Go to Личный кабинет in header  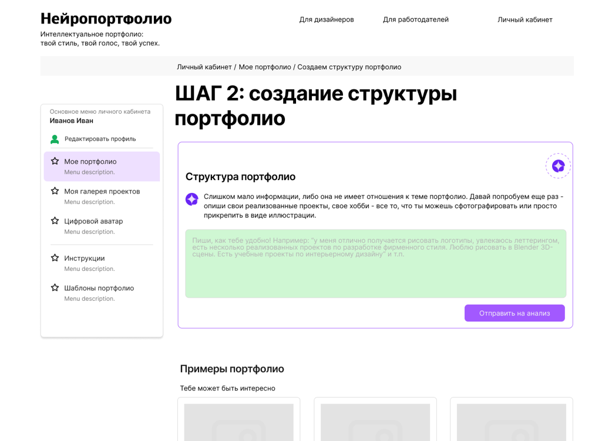(x=525, y=19)
